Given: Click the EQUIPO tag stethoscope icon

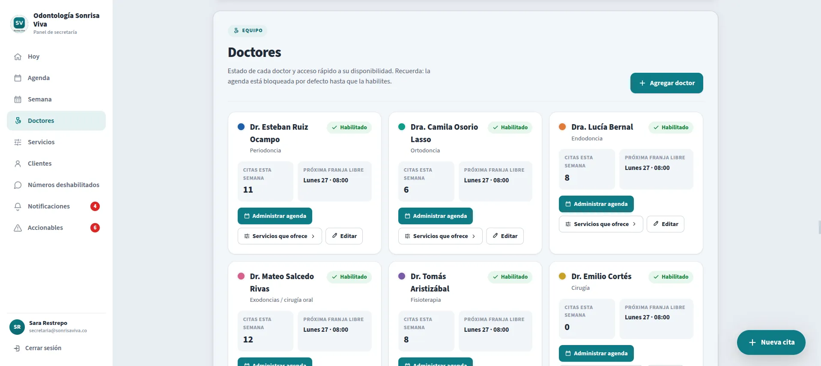Looking at the screenshot, I should tap(236, 30).
